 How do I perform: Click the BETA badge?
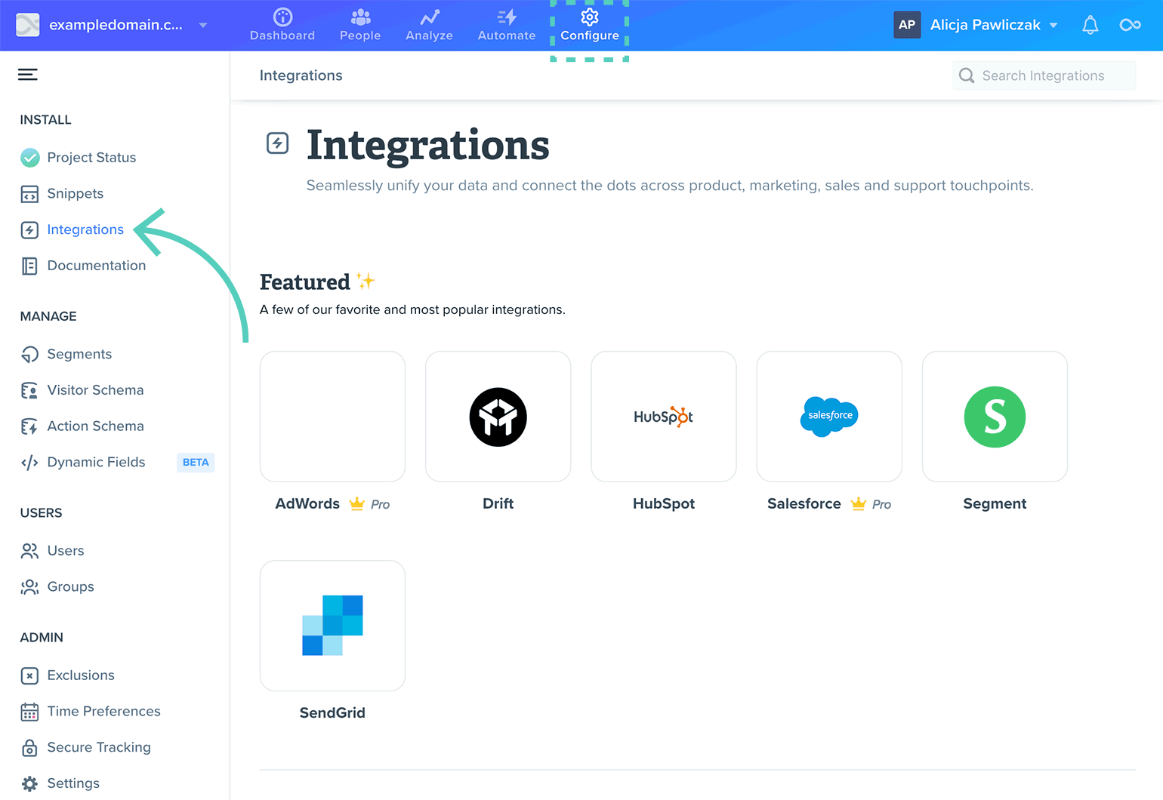coord(196,463)
